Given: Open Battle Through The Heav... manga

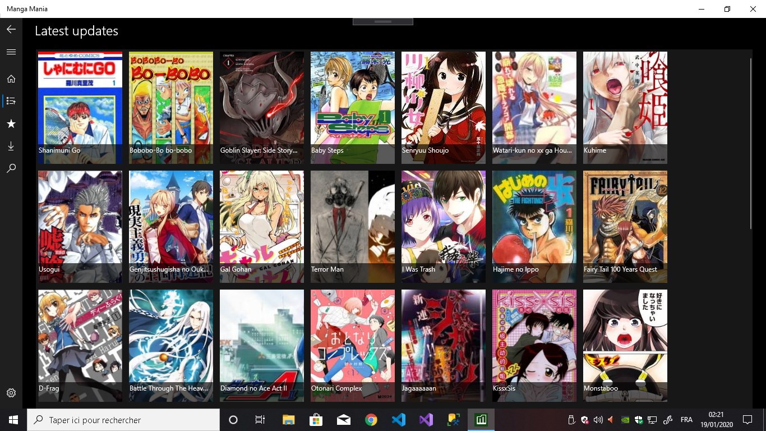Looking at the screenshot, I should tap(171, 346).
